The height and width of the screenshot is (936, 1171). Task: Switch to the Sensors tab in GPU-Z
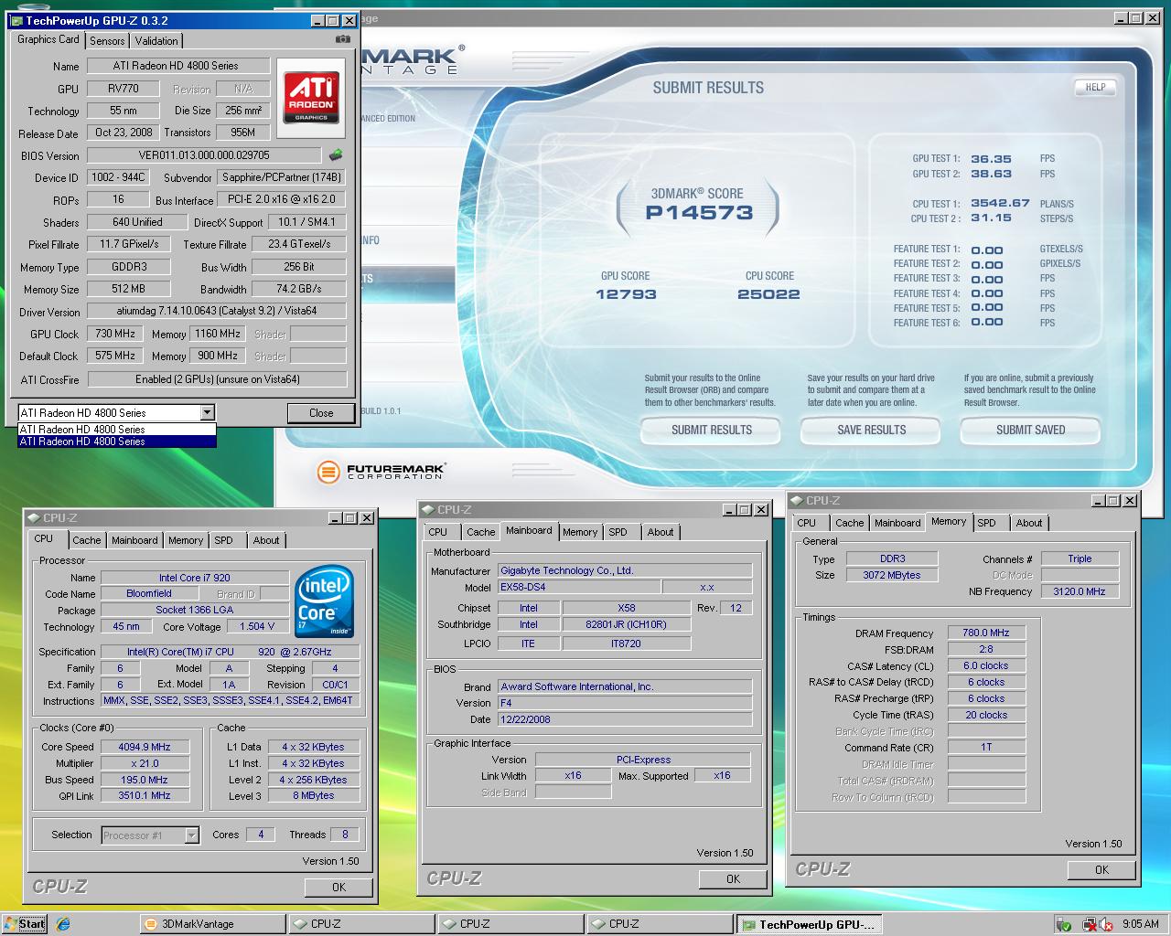click(107, 41)
